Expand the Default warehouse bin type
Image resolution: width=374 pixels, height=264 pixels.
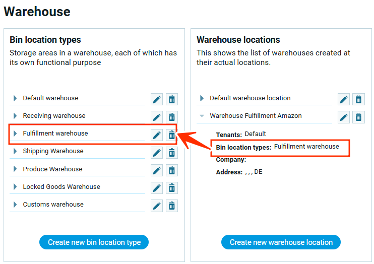coord(15,98)
